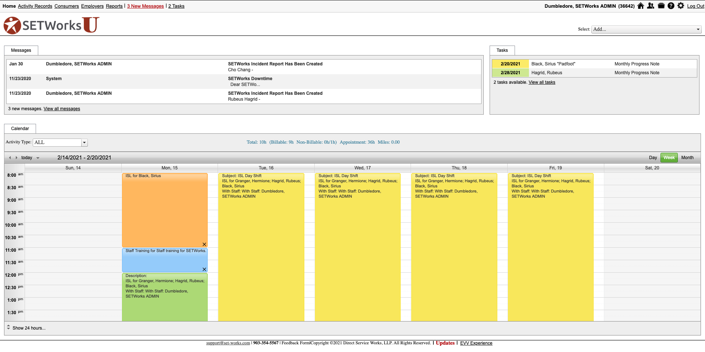Open Monday's green ISL Description event
Image resolution: width=705 pixels, height=352 pixels.
pos(165,297)
